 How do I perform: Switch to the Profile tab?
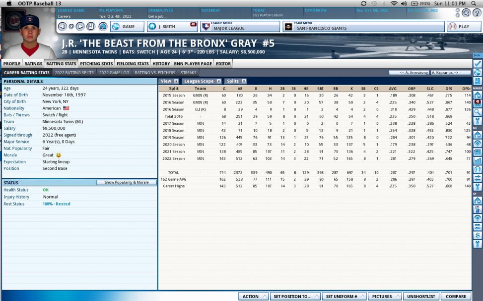[12, 63]
